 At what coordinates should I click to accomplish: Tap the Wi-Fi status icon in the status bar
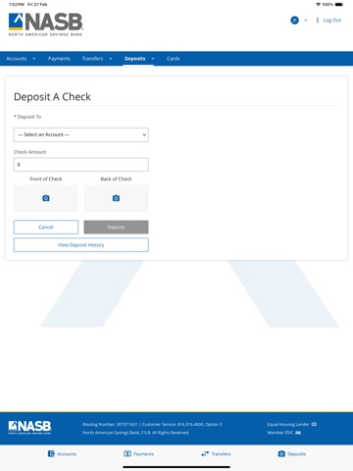(x=318, y=4)
